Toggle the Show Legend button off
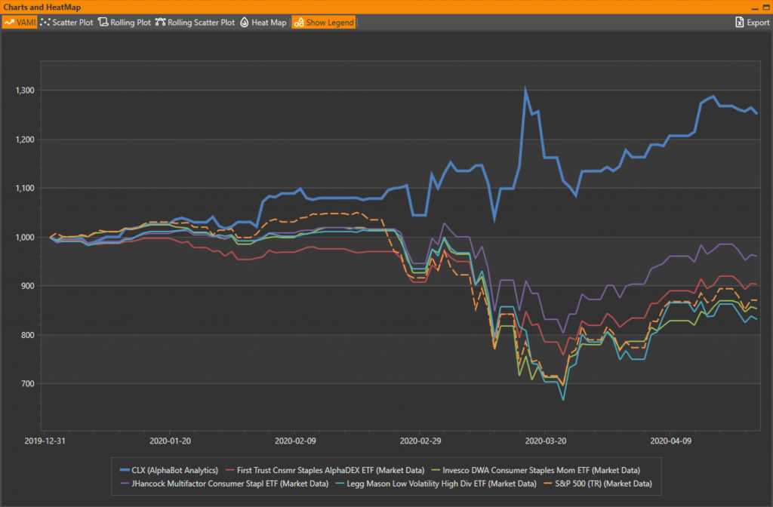The width and height of the screenshot is (773, 507). 323,23
